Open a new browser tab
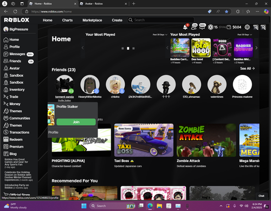Image resolution: width=271 pixels, height=211 pixels. point(134,4)
